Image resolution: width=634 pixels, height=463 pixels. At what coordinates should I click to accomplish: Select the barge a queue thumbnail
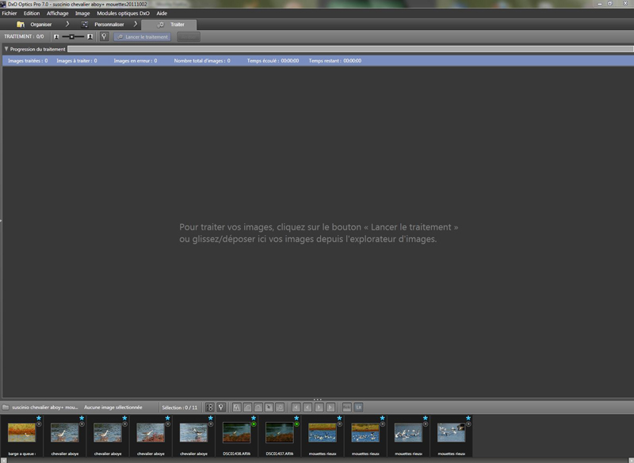[22, 433]
